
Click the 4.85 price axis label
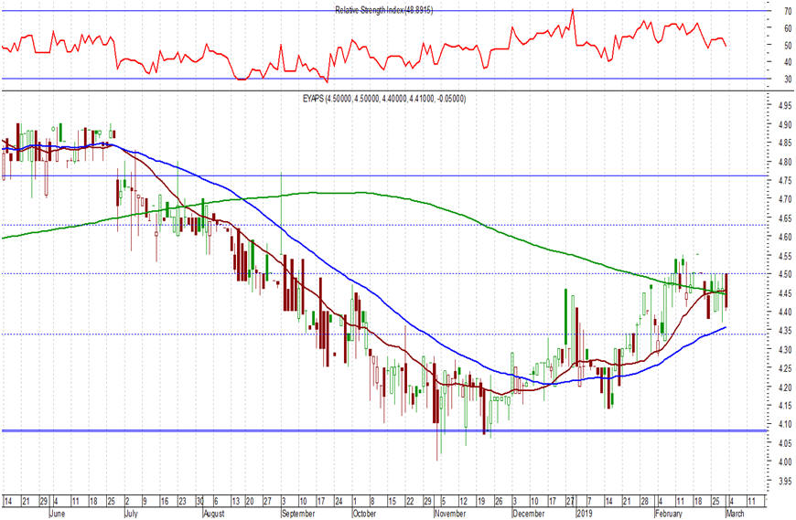[x=785, y=143]
